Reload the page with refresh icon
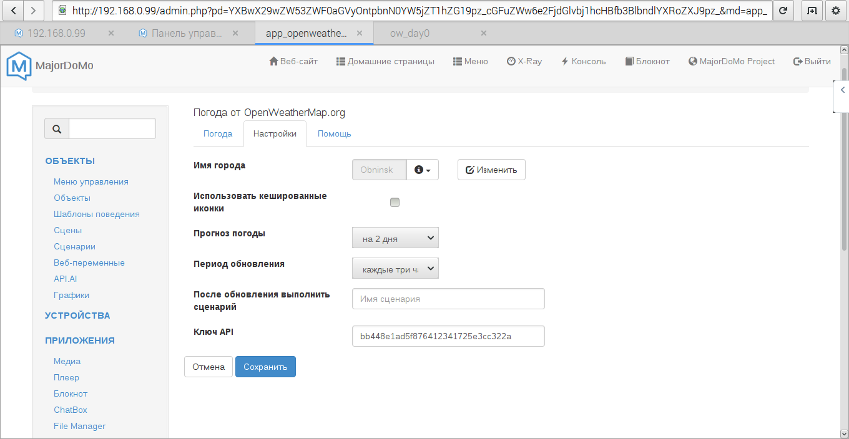 pos(783,11)
